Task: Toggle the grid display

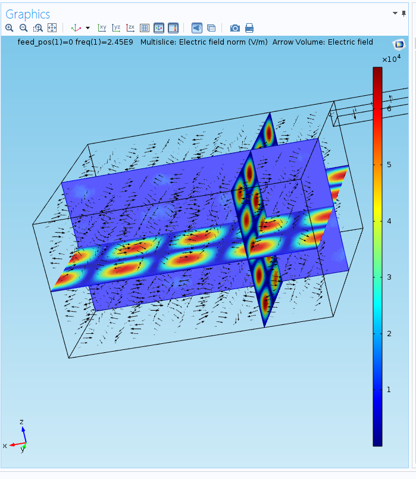Action: 145,28
